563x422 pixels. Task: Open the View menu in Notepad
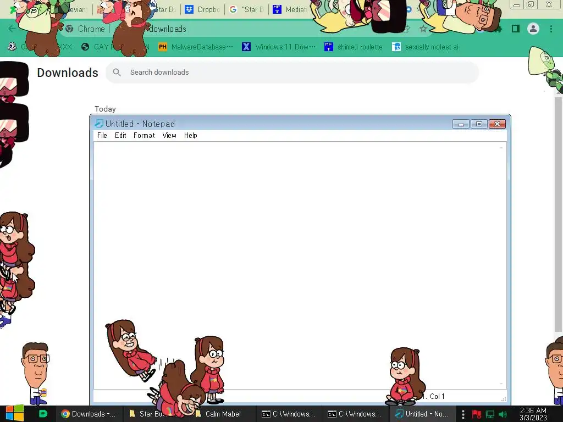(x=169, y=135)
